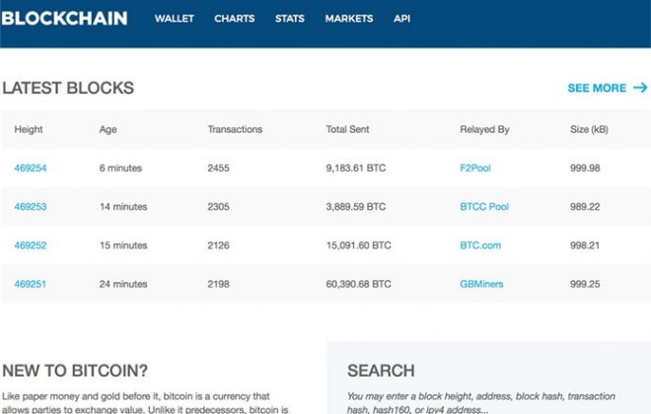651x414 pixels.
Task: Open the Stats navigation item
Action: pyautogui.click(x=289, y=19)
